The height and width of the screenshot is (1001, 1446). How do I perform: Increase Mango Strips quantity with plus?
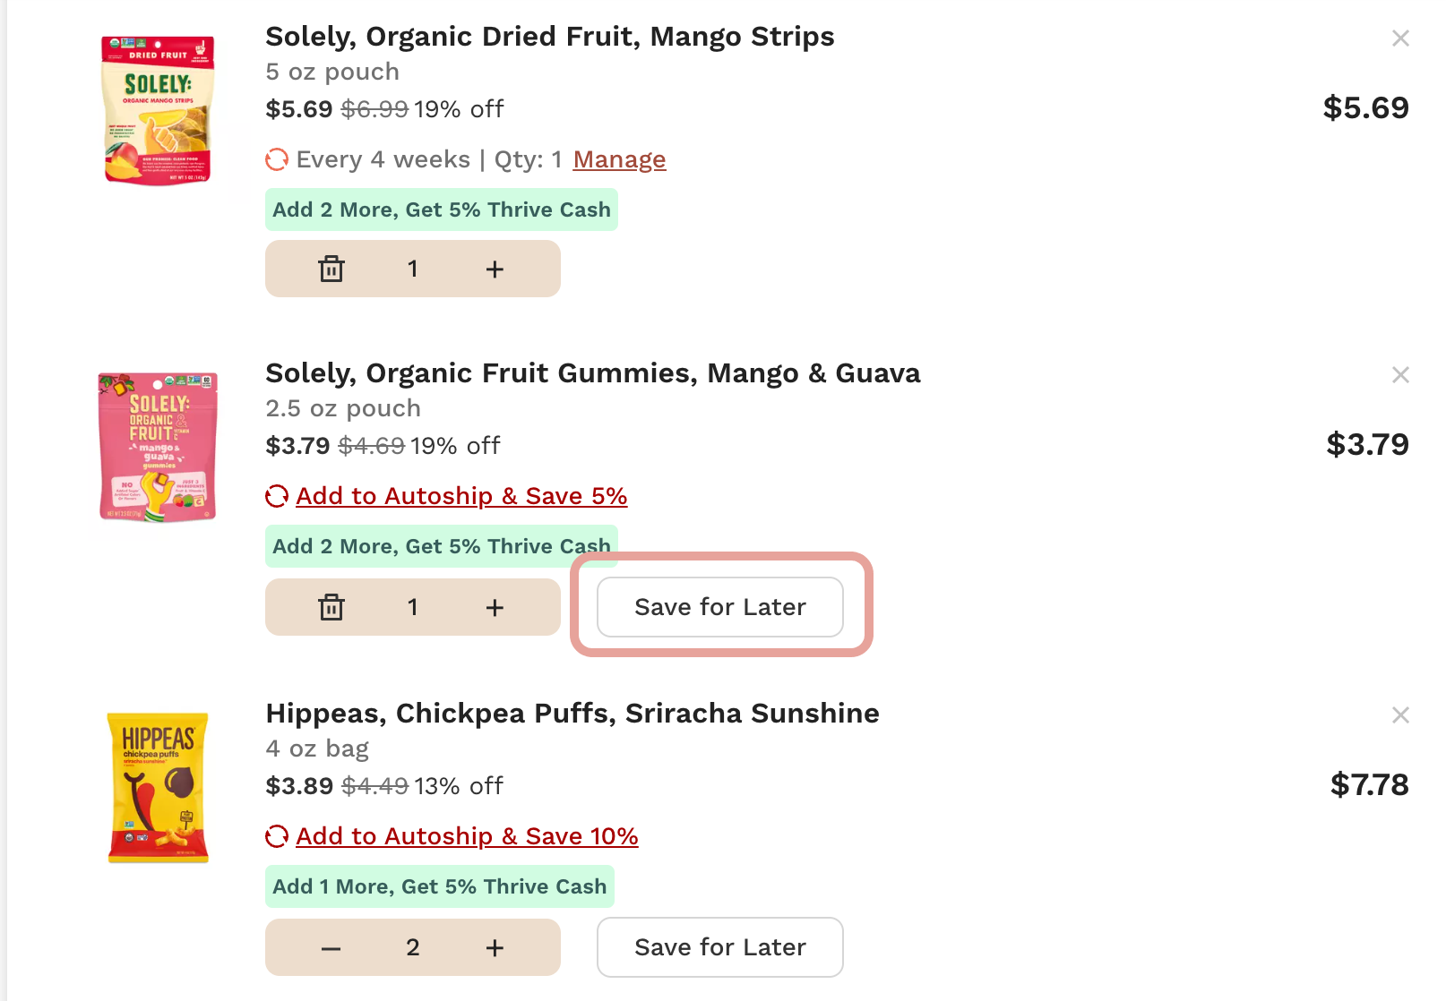(495, 269)
